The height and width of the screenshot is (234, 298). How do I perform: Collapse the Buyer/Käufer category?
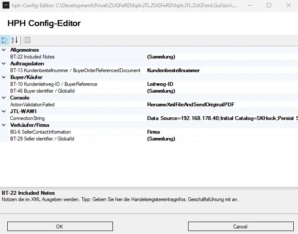click(4, 77)
